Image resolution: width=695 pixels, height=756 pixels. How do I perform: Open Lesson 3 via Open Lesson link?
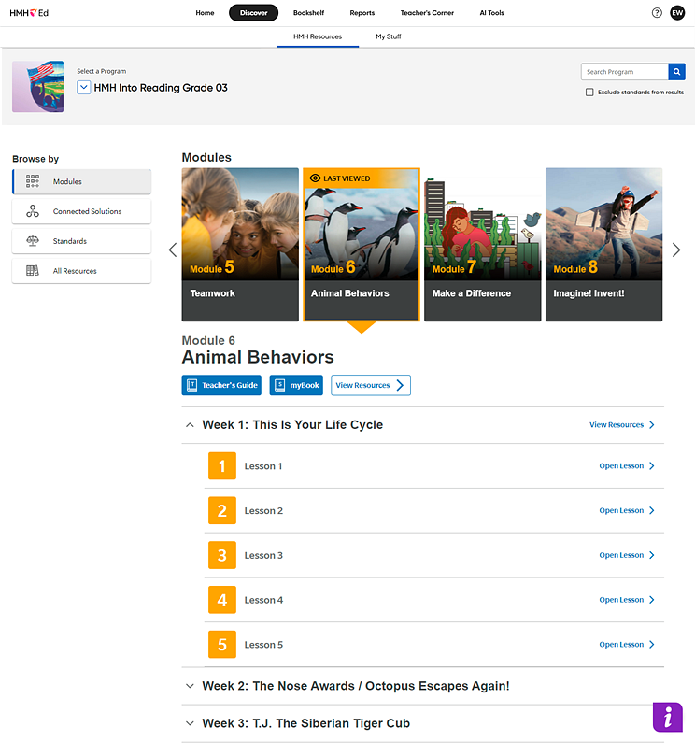[627, 555]
